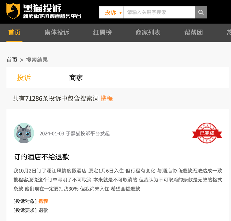Screen dimensions: 231x221
Task: Click the orange 携程 complaint target link
Action: (x=43, y=201)
